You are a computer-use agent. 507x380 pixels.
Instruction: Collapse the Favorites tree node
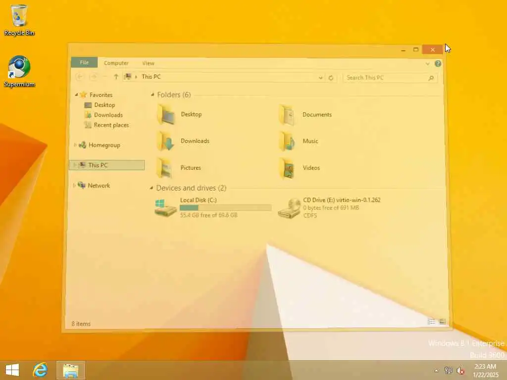[x=76, y=95]
